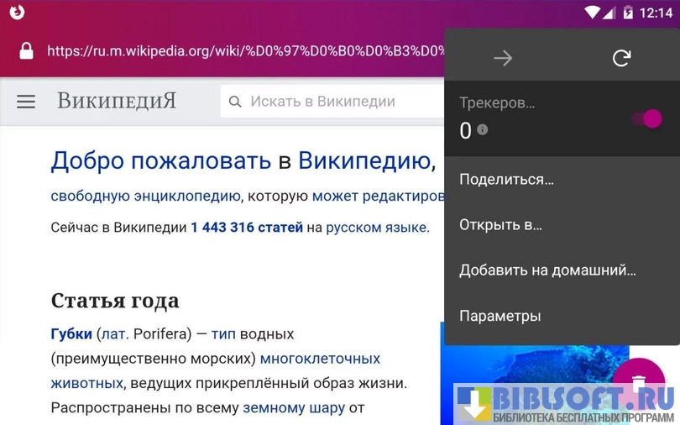Follow the 1 443 316 статей link
This screenshot has height=425, width=680.
(246, 228)
